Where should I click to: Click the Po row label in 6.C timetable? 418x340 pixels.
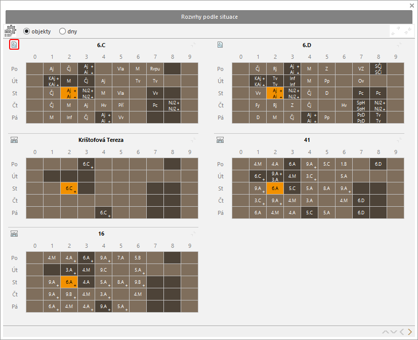tap(14, 69)
